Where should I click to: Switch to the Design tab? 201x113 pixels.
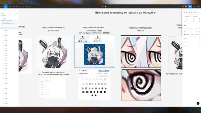pos(185,10)
